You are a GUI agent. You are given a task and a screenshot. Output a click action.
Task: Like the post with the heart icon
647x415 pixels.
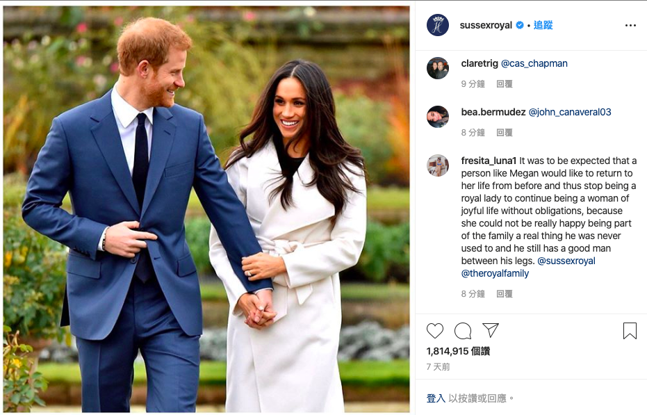click(434, 331)
